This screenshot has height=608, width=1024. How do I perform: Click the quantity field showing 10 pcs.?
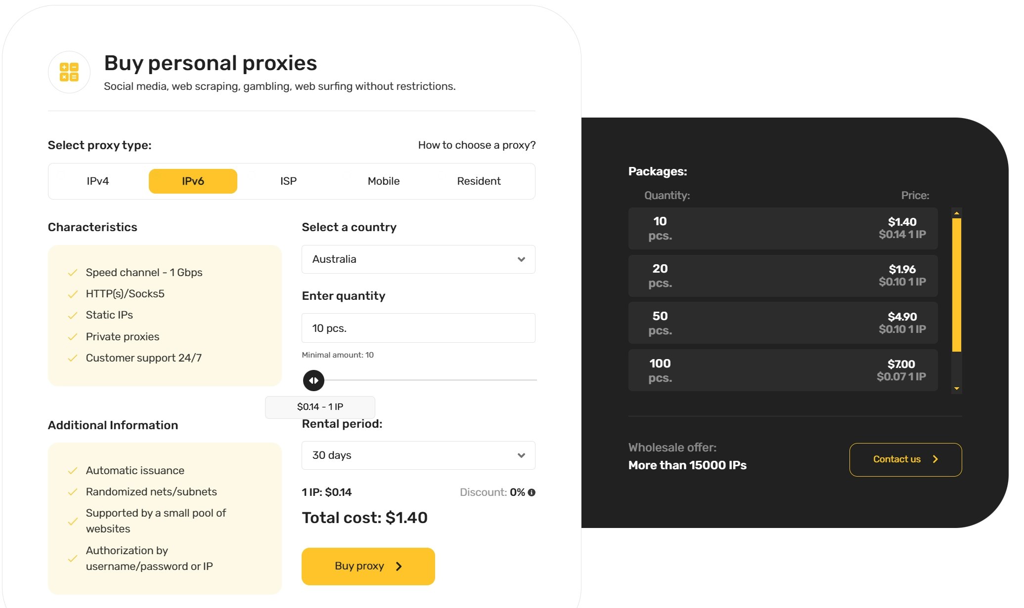click(x=418, y=328)
